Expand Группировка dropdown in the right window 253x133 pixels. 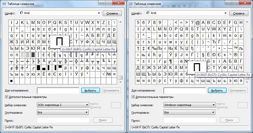189,112
